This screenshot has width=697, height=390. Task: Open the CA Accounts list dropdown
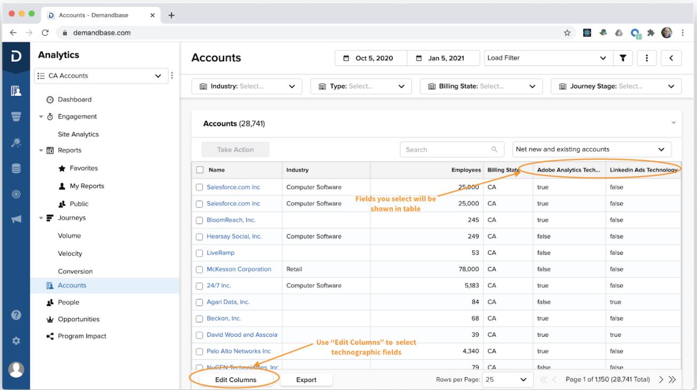(x=101, y=76)
